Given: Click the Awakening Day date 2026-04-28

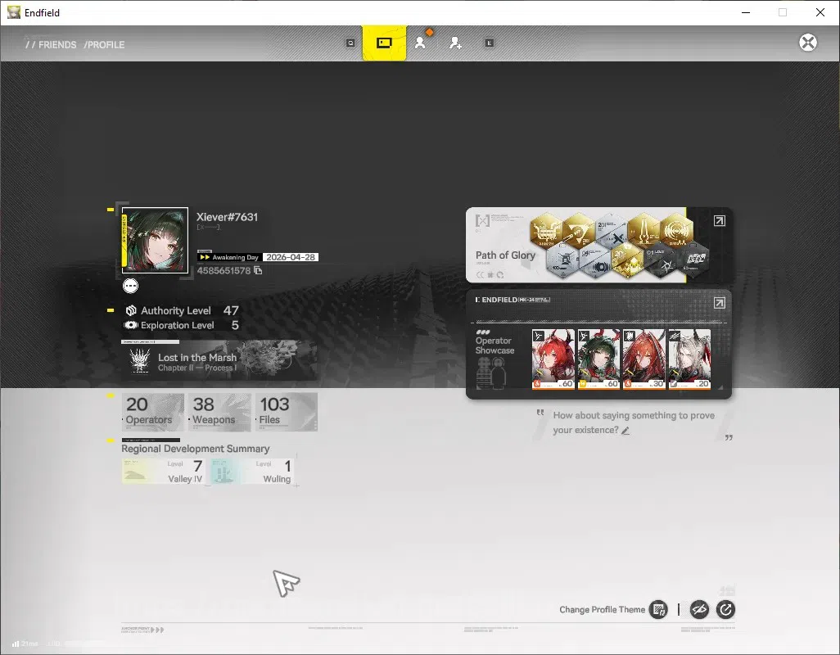Looking at the screenshot, I should click(291, 257).
